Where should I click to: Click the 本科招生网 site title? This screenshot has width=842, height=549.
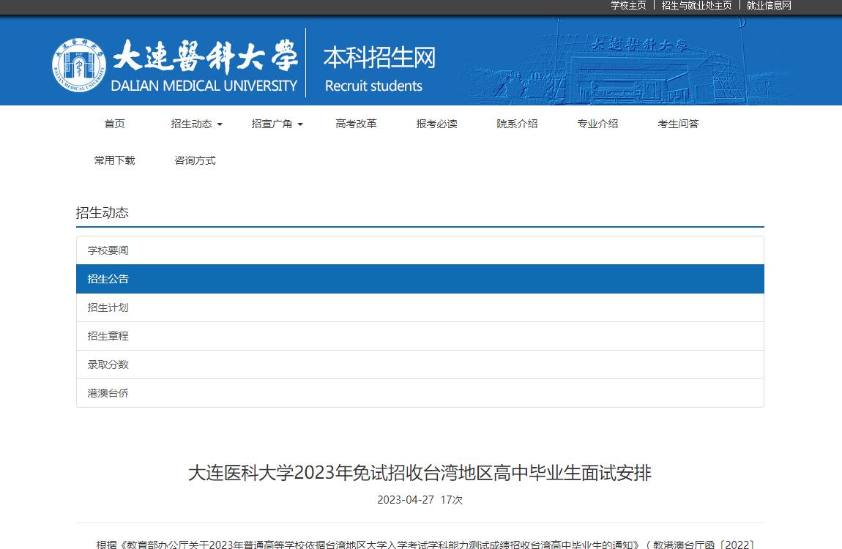pyautogui.click(x=380, y=58)
